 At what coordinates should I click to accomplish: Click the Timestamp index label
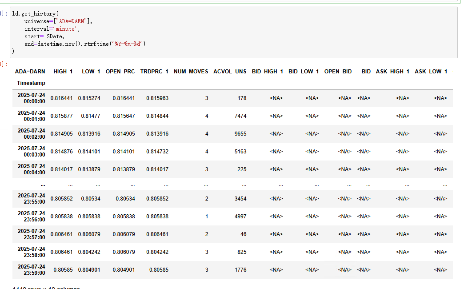[x=31, y=83]
